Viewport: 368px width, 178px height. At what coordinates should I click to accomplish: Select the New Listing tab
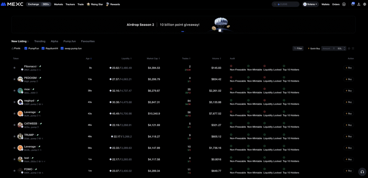pyautogui.click(x=19, y=41)
